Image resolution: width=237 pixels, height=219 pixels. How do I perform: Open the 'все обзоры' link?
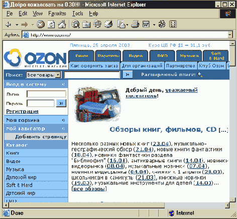tap(89, 189)
